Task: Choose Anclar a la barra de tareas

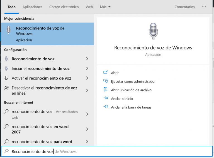Action: click(x=131, y=107)
